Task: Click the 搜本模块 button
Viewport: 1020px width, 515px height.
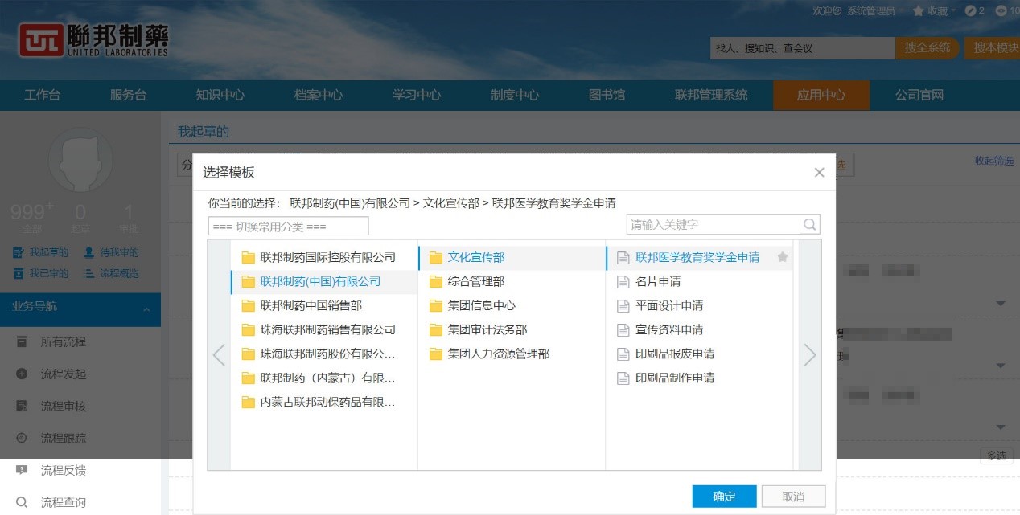Action: pos(993,48)
